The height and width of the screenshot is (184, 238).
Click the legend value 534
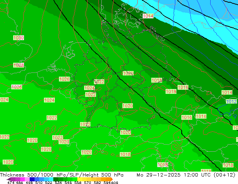(58, 182)
